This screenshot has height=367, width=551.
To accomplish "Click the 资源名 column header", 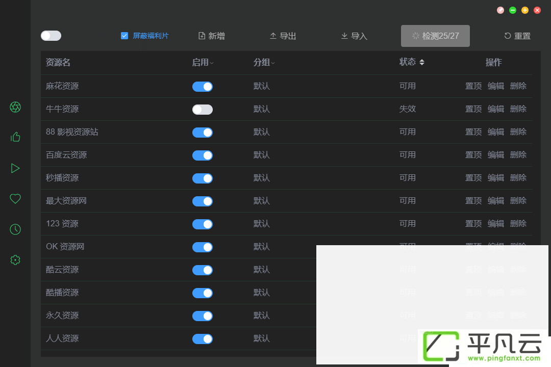I will pos(58,63).
